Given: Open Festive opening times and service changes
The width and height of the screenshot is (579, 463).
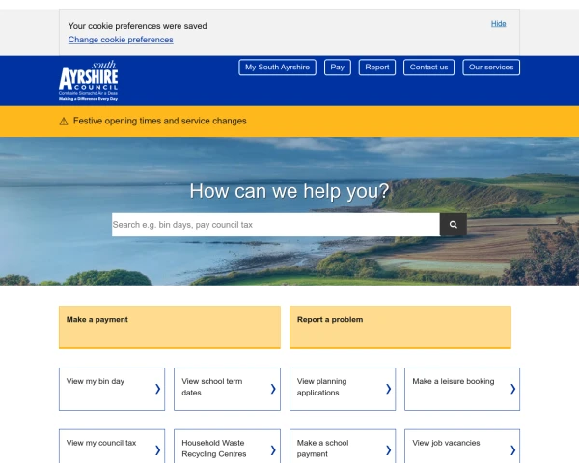Looking at the screenshot, I should 159,121.
